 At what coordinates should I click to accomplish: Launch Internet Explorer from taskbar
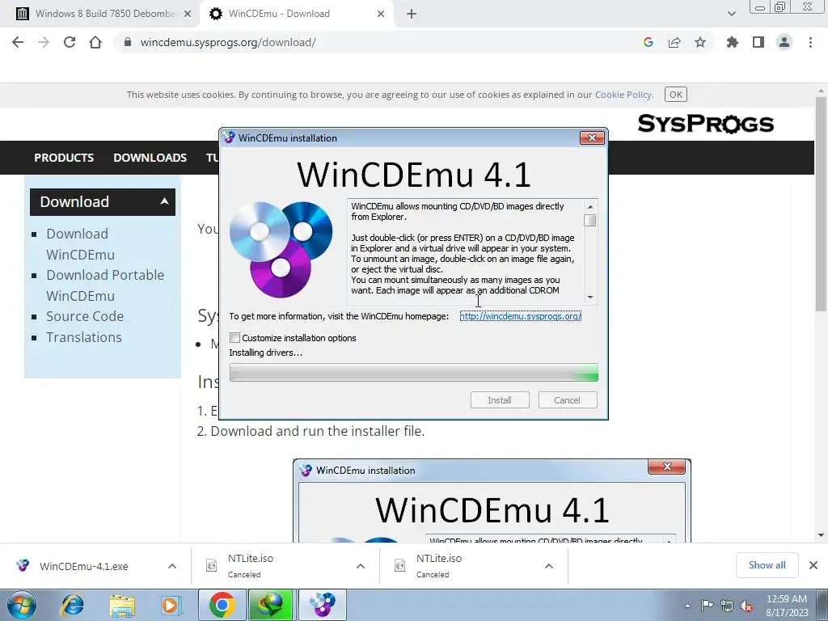[72, 605]
